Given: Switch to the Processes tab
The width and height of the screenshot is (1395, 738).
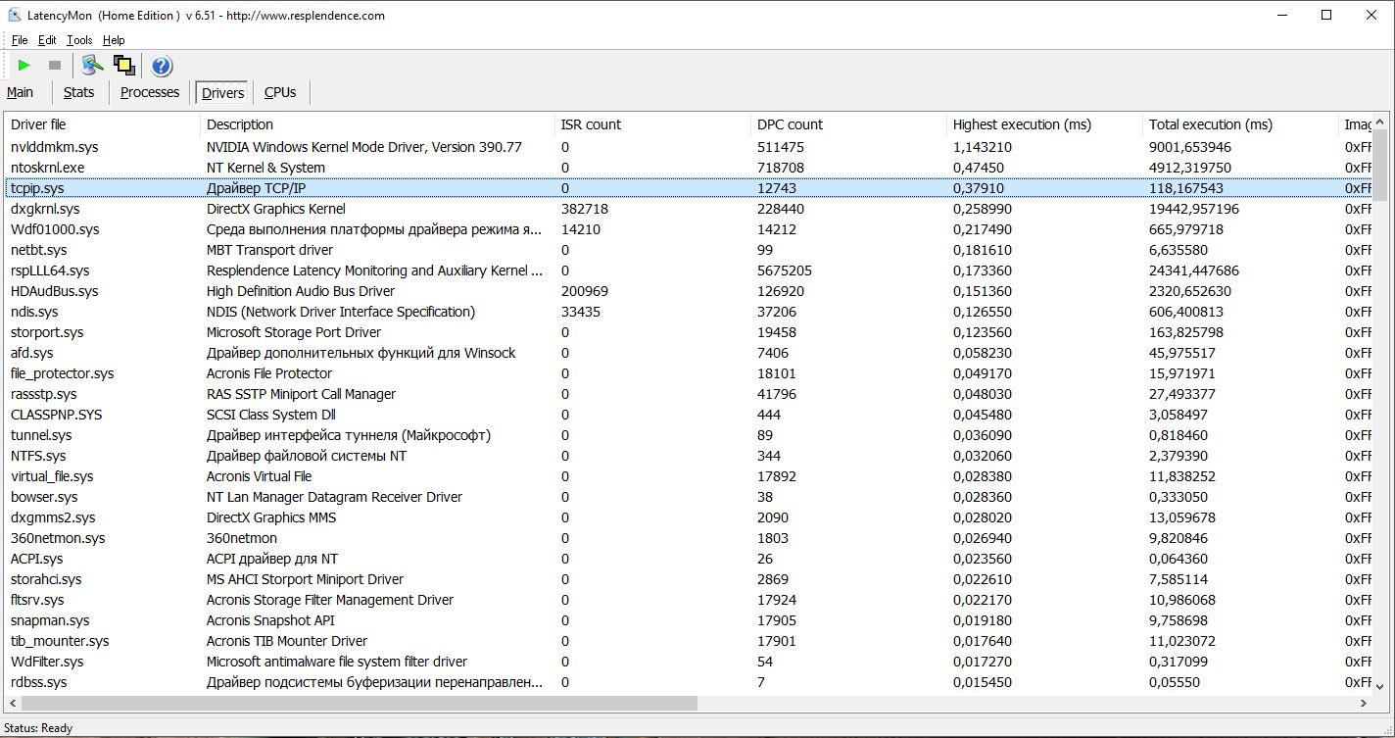Looking at the screenshot, I should pos(150,92).
